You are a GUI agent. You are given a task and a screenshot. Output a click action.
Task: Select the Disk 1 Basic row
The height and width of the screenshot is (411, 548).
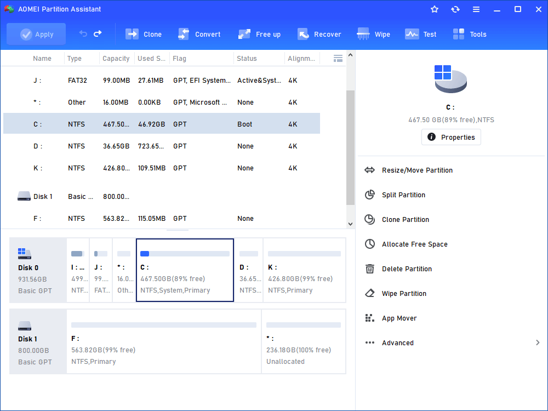coord(162,196)
